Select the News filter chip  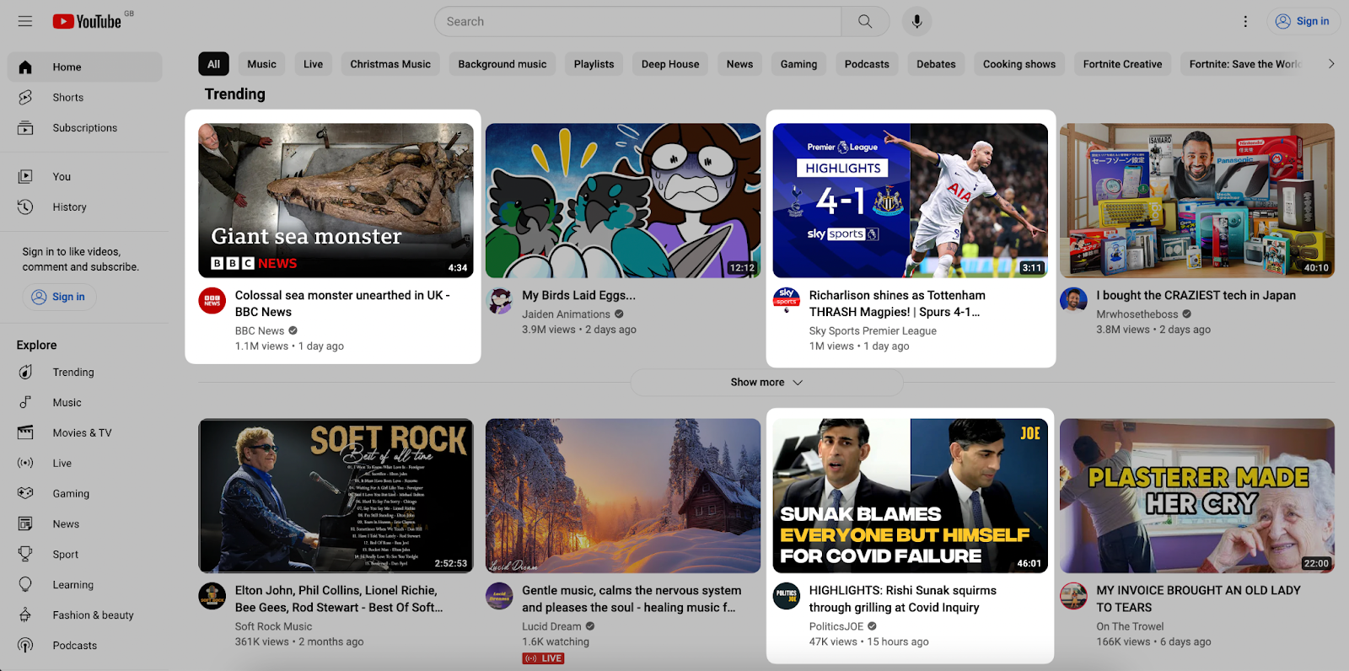tap(739, 64)
